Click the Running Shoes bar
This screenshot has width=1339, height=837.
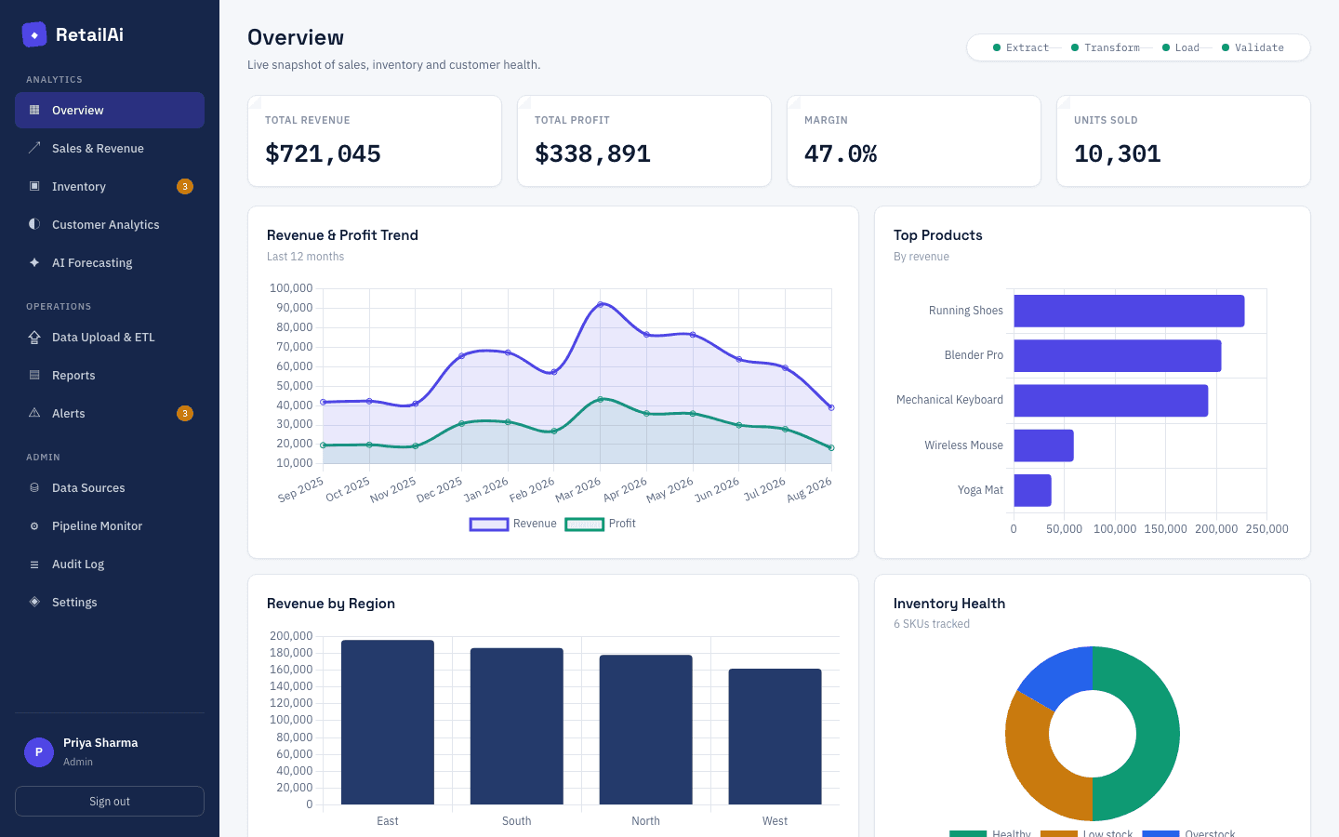click(1129, 311)
